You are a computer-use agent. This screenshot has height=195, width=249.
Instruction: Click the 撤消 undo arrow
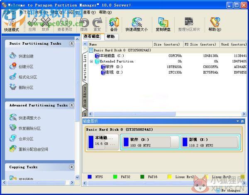[84, 24]
